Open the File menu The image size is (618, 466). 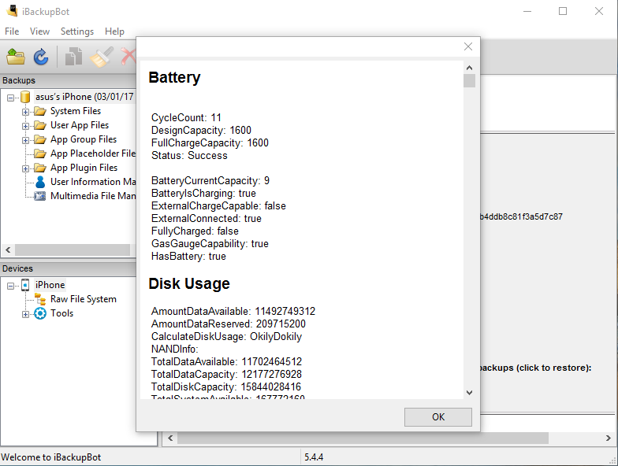click(x=12, y=31)
